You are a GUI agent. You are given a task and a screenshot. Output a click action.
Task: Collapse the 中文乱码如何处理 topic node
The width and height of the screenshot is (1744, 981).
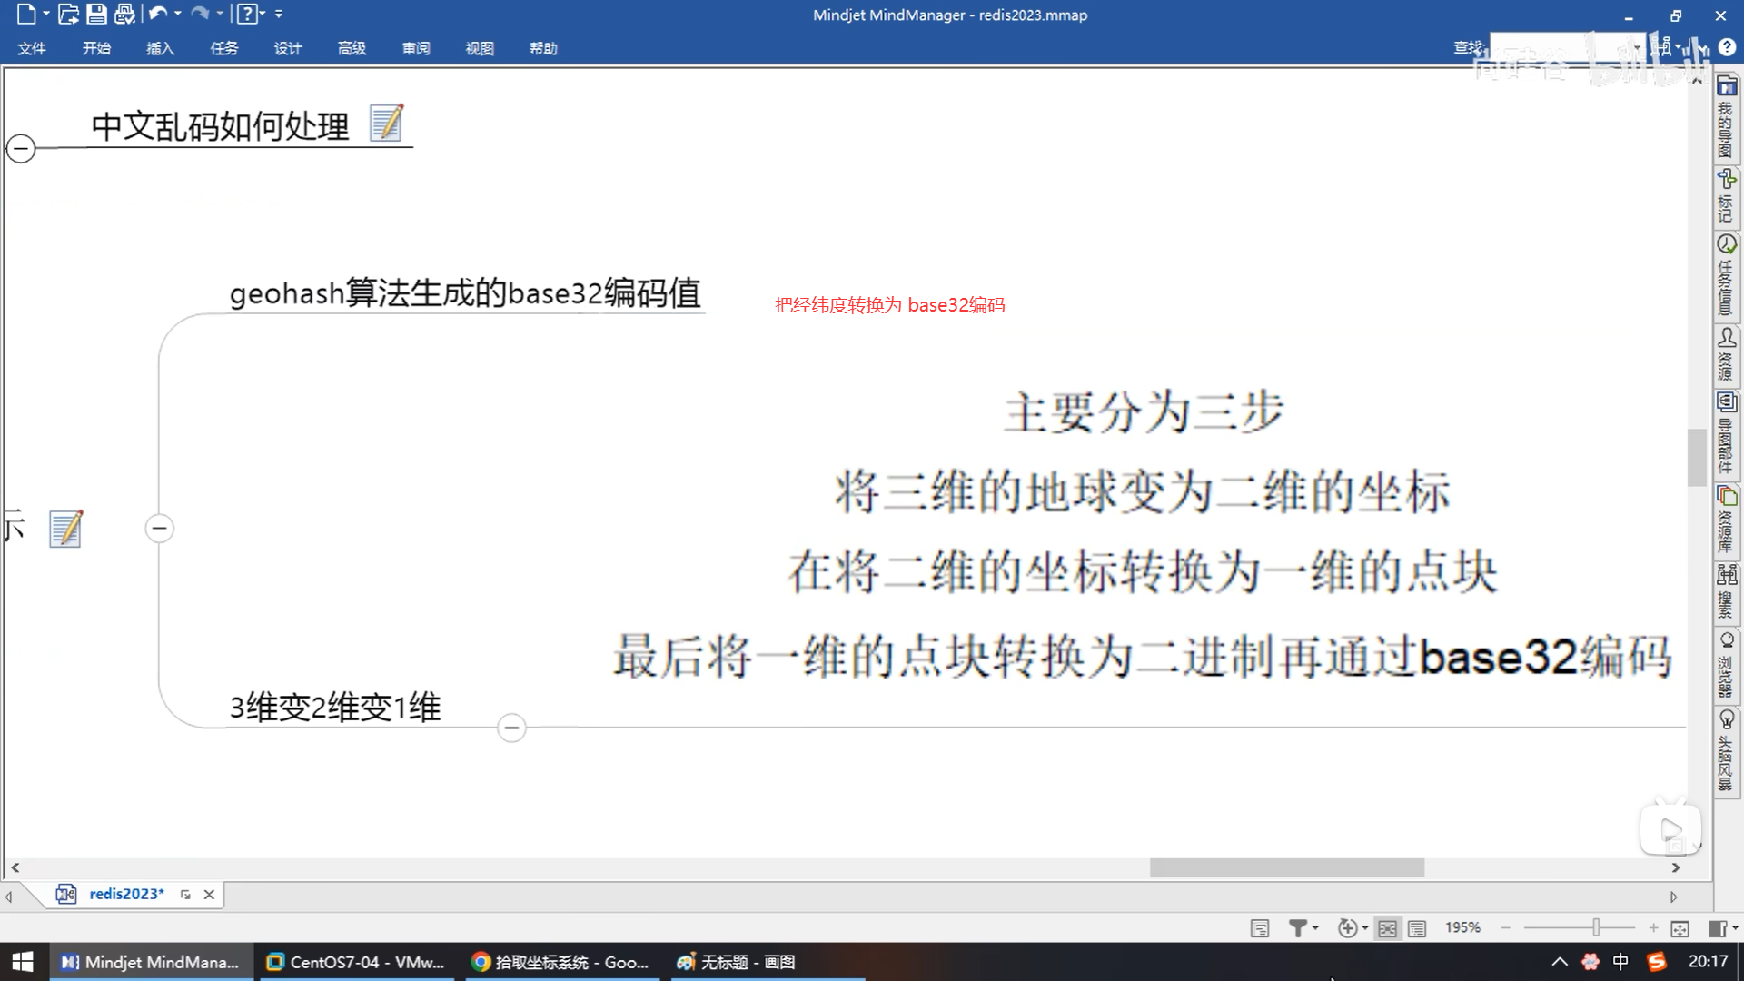tap(21, 148)
